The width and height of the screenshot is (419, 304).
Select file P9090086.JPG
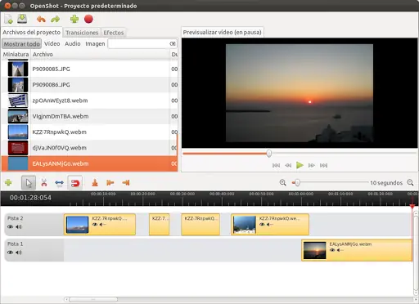89,85
